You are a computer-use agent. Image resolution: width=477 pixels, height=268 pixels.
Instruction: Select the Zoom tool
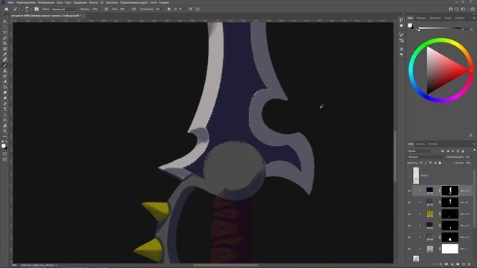pos(4,131)
